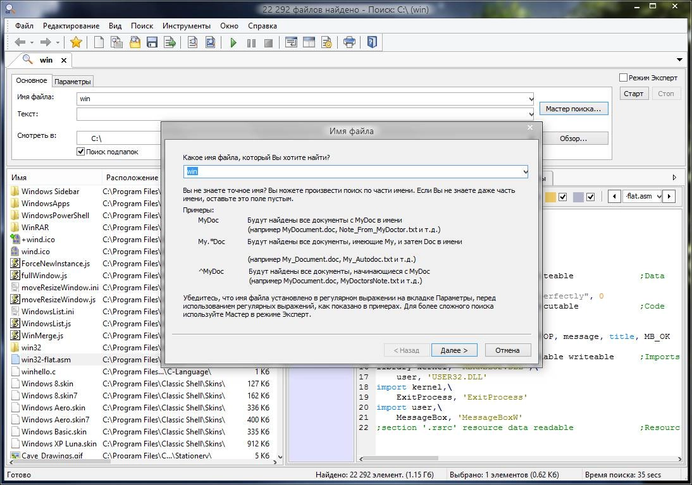Click the Back arrow in the toolbar
The height and width of the screenshot is (485, 692).
tap(20, 42)
